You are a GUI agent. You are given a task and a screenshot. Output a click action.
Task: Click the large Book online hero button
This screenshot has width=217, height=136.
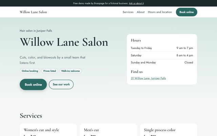coord(33,85)
